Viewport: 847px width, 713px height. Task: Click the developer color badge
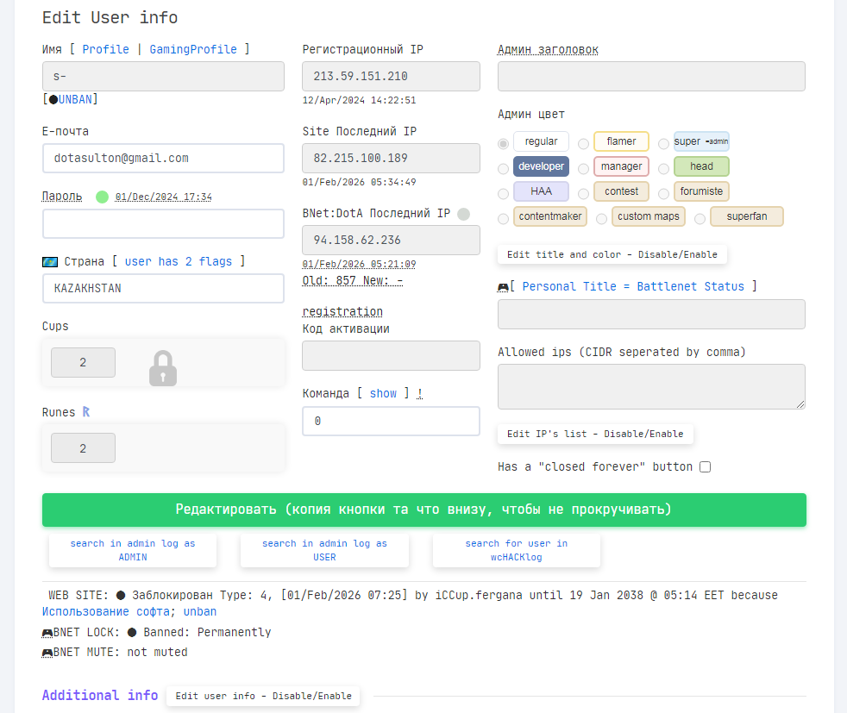tap(541, 166)
